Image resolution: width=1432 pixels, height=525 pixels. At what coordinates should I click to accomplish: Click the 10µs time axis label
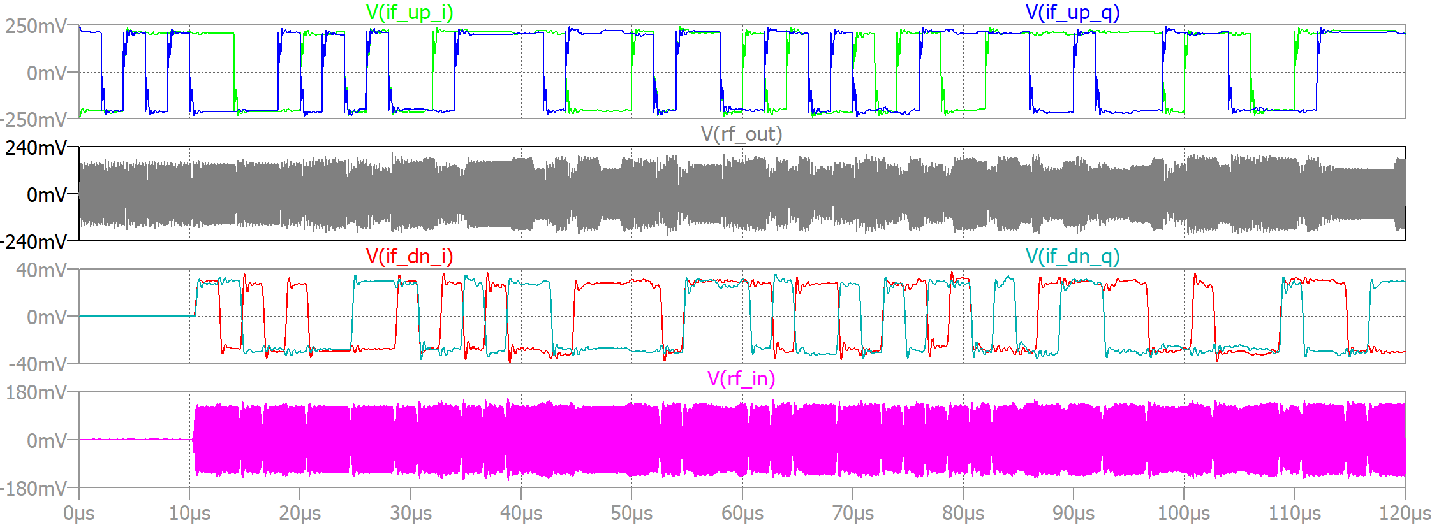point(189,513)
